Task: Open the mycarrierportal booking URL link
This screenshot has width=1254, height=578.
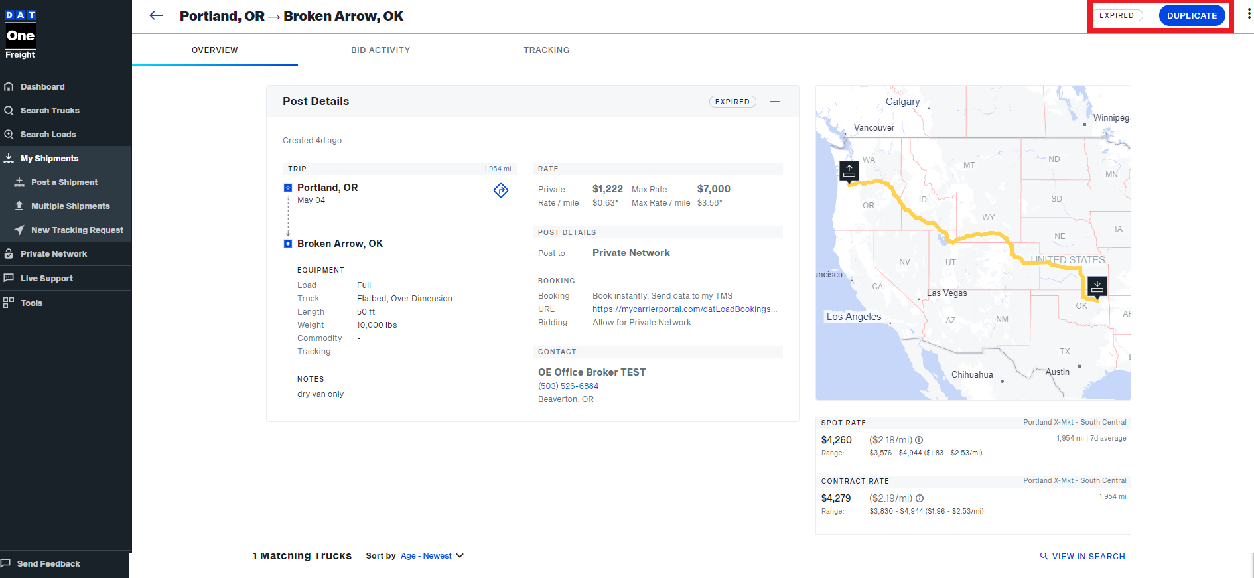Action: 684,309
